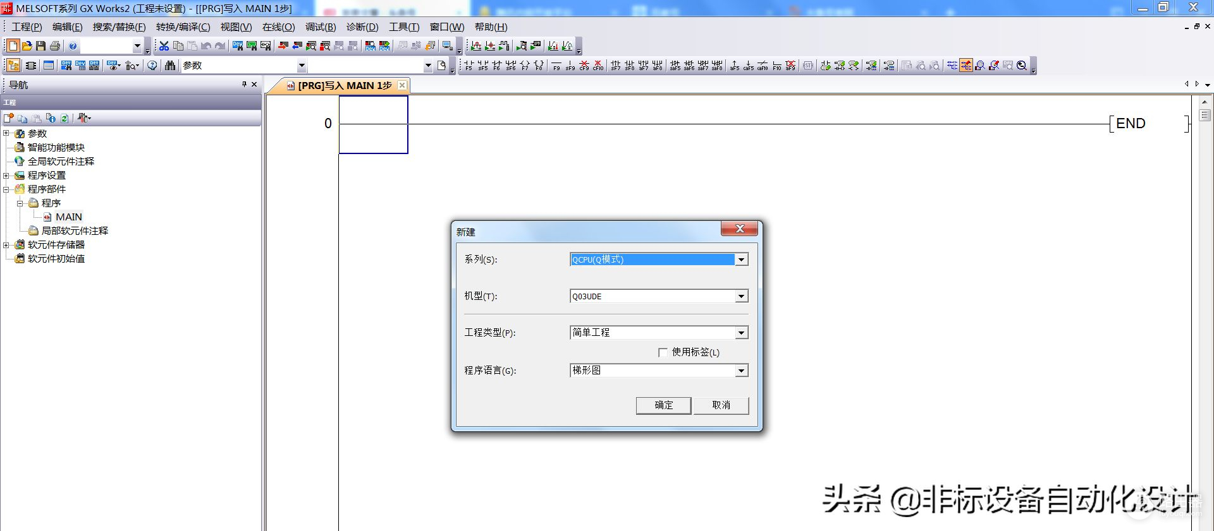Click new data icon in navigation panel

(x=8, y=118)
